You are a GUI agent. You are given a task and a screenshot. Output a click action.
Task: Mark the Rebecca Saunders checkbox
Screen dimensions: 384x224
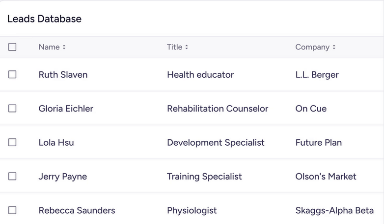coord(12,210)
